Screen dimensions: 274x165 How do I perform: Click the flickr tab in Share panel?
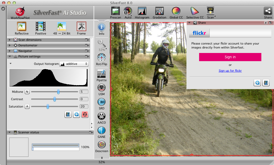[x=199, y=33]
